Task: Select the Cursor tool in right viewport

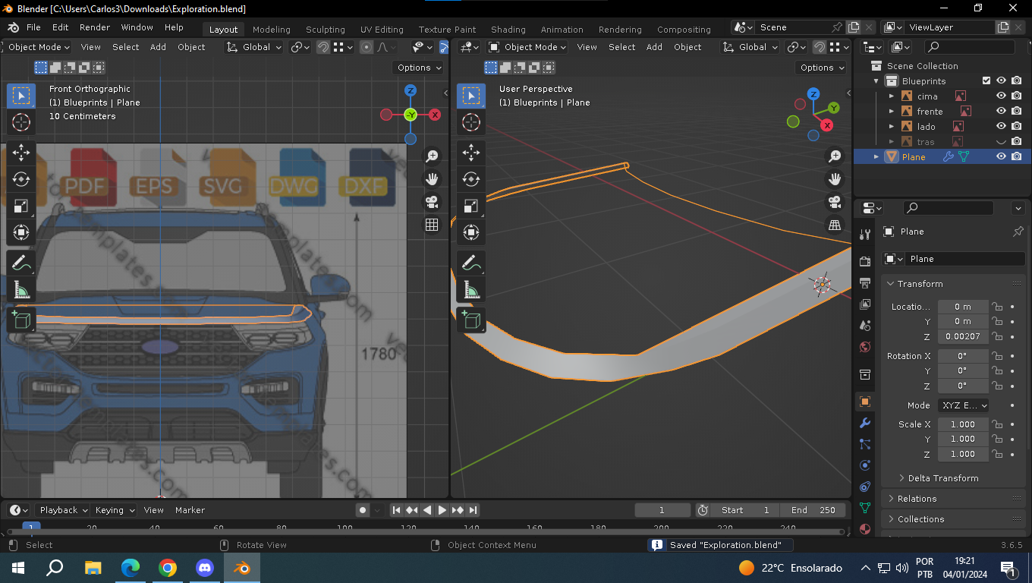Action: [471, 122]
